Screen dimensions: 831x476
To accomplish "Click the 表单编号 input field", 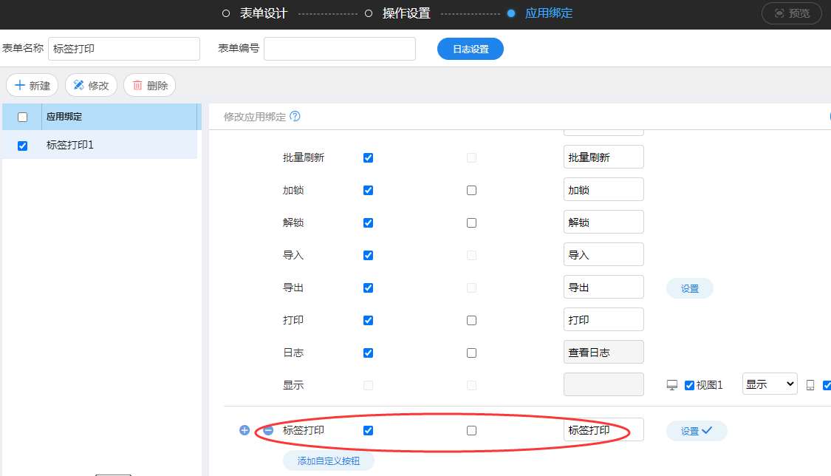I will pyautogui.click(x=340, y=49).
